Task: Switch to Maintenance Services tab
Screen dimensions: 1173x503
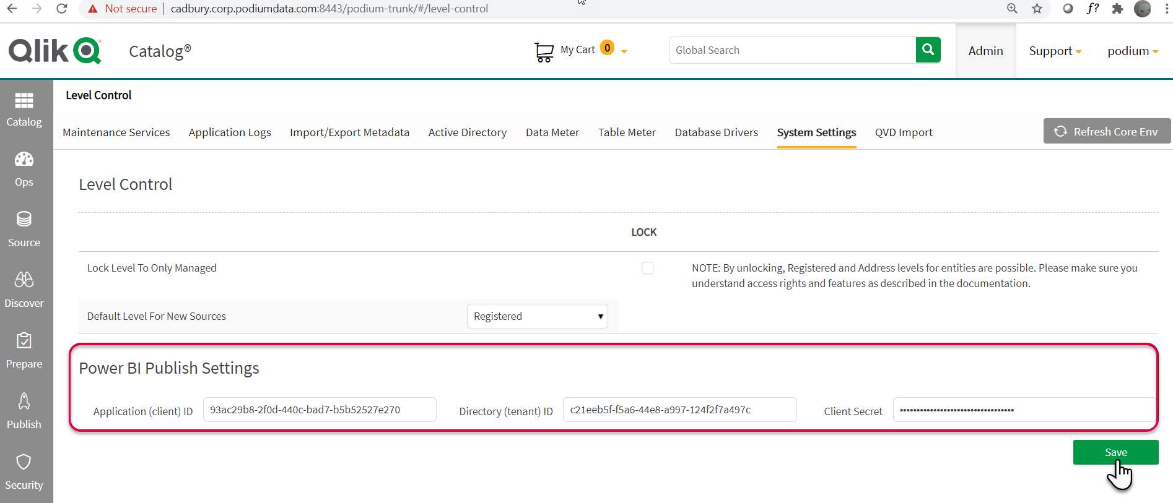Action: (x=116, y=132)
